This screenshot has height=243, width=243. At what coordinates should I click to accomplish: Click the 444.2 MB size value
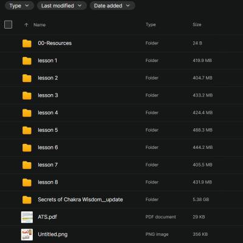point(202,148)
